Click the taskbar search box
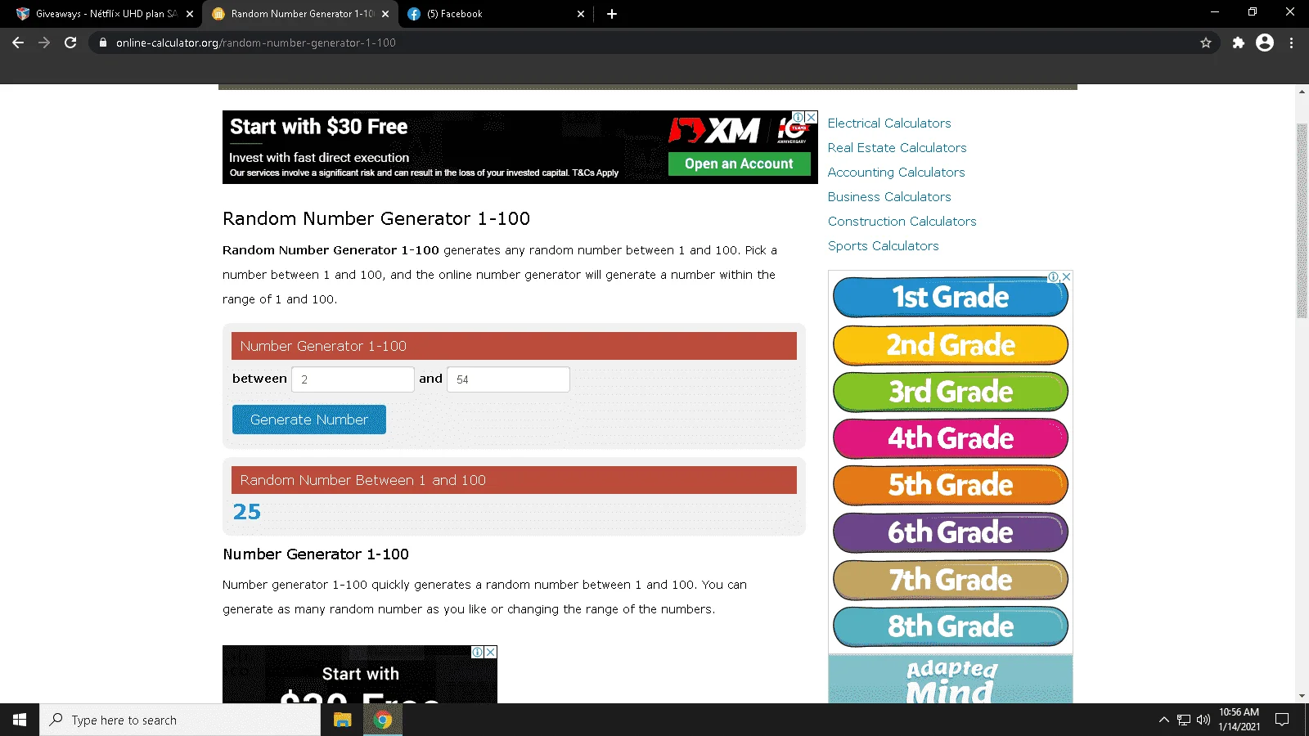This screenshot has height=736, width=1309. click(180, 720)
